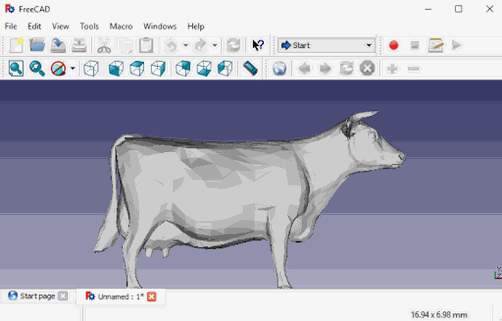Open the File menu
Screen dimensions: 502x321
click(x=11, y=27)
